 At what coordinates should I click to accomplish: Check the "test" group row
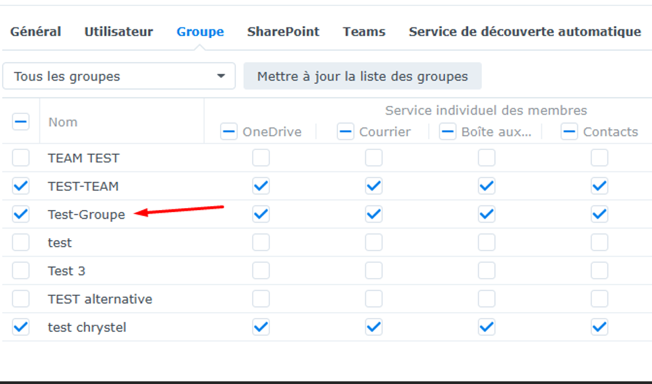[x=21, y=242]
